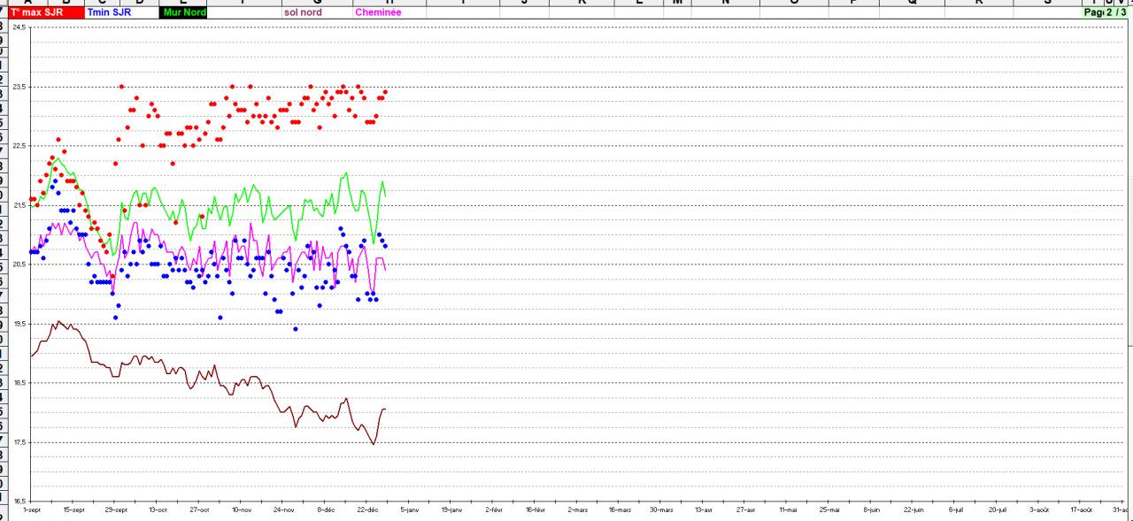The image size is (1133, 521).
Task: Click the "25-mai" date axis label
Action: click(x=829, y=510)
